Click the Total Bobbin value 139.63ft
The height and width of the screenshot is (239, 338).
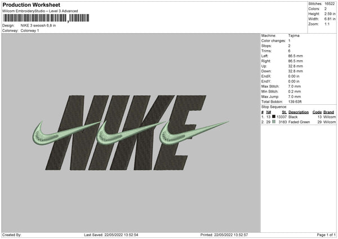295,102
